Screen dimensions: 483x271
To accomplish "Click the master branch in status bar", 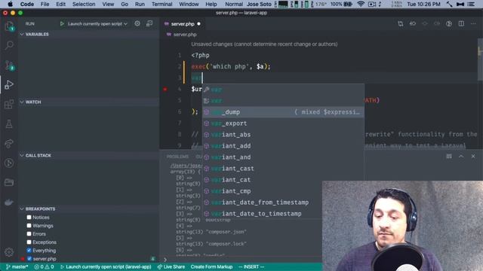I will click(17, 266).
